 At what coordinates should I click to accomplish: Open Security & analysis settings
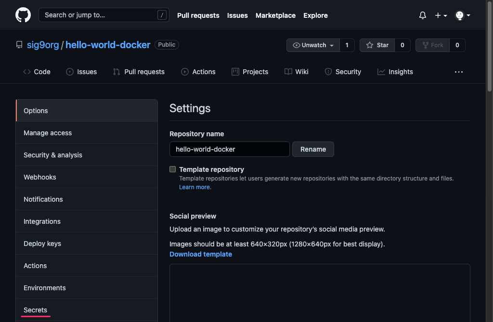click(x=87, y=155)
